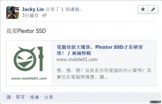
Task: Click the pencil edit icon
Action: [153, 9]
